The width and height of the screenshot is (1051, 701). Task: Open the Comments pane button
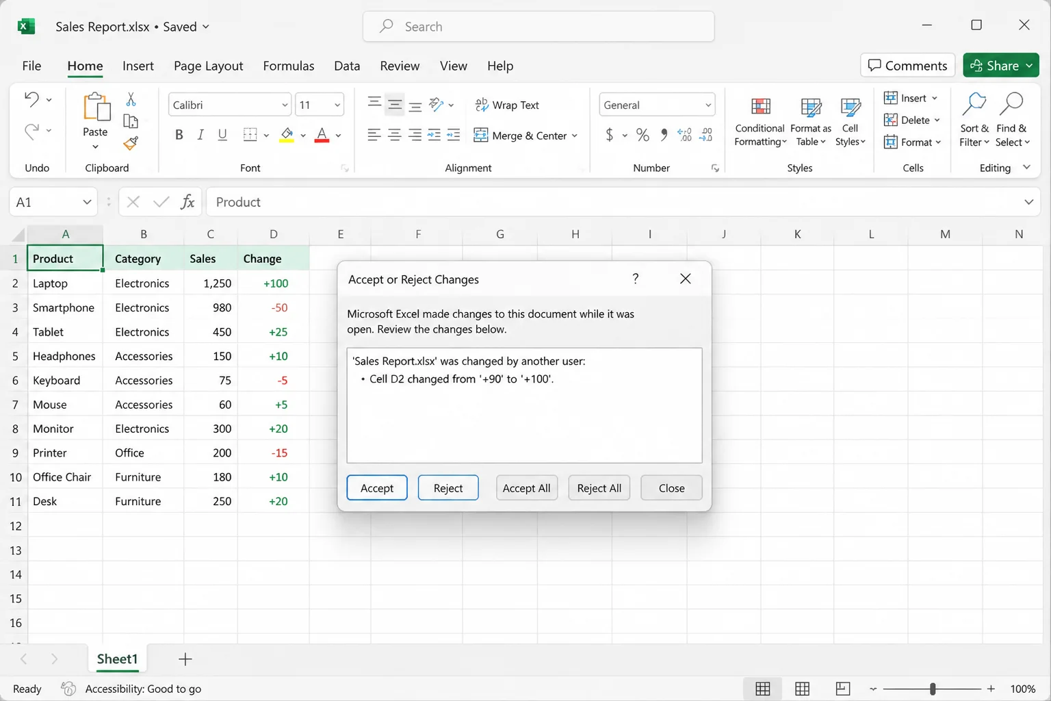point(907,66)
